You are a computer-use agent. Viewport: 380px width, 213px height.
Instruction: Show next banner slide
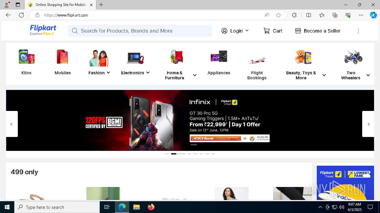tap(368, 124)
